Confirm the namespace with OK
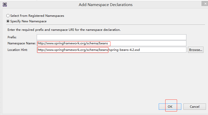Screen dimensions: 208x115 click(170, 107)
